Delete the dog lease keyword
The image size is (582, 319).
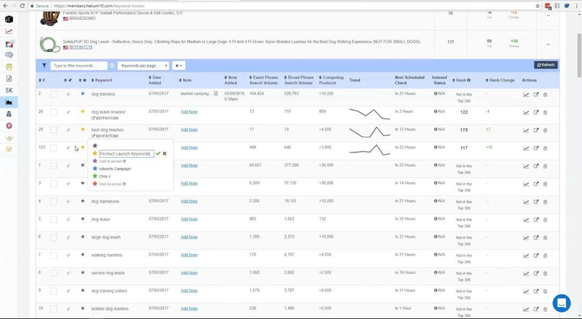545,220
